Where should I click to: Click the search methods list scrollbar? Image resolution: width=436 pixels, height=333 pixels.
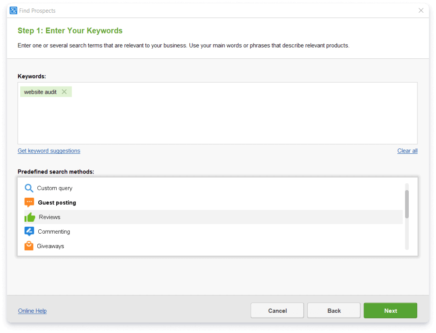pyautogui.click(x=407, y=204)
